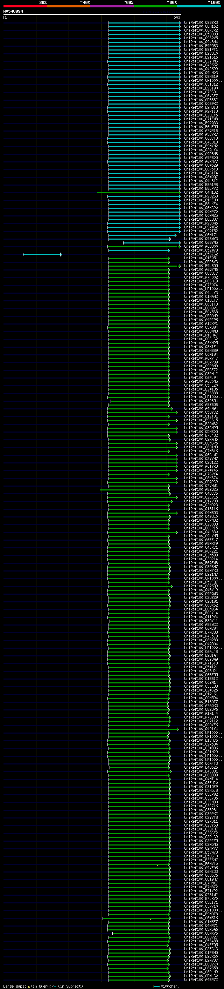The image size is (224, 989).
Task: Open hit UniRef100_Q8X1E4
Action: point(201,347)
